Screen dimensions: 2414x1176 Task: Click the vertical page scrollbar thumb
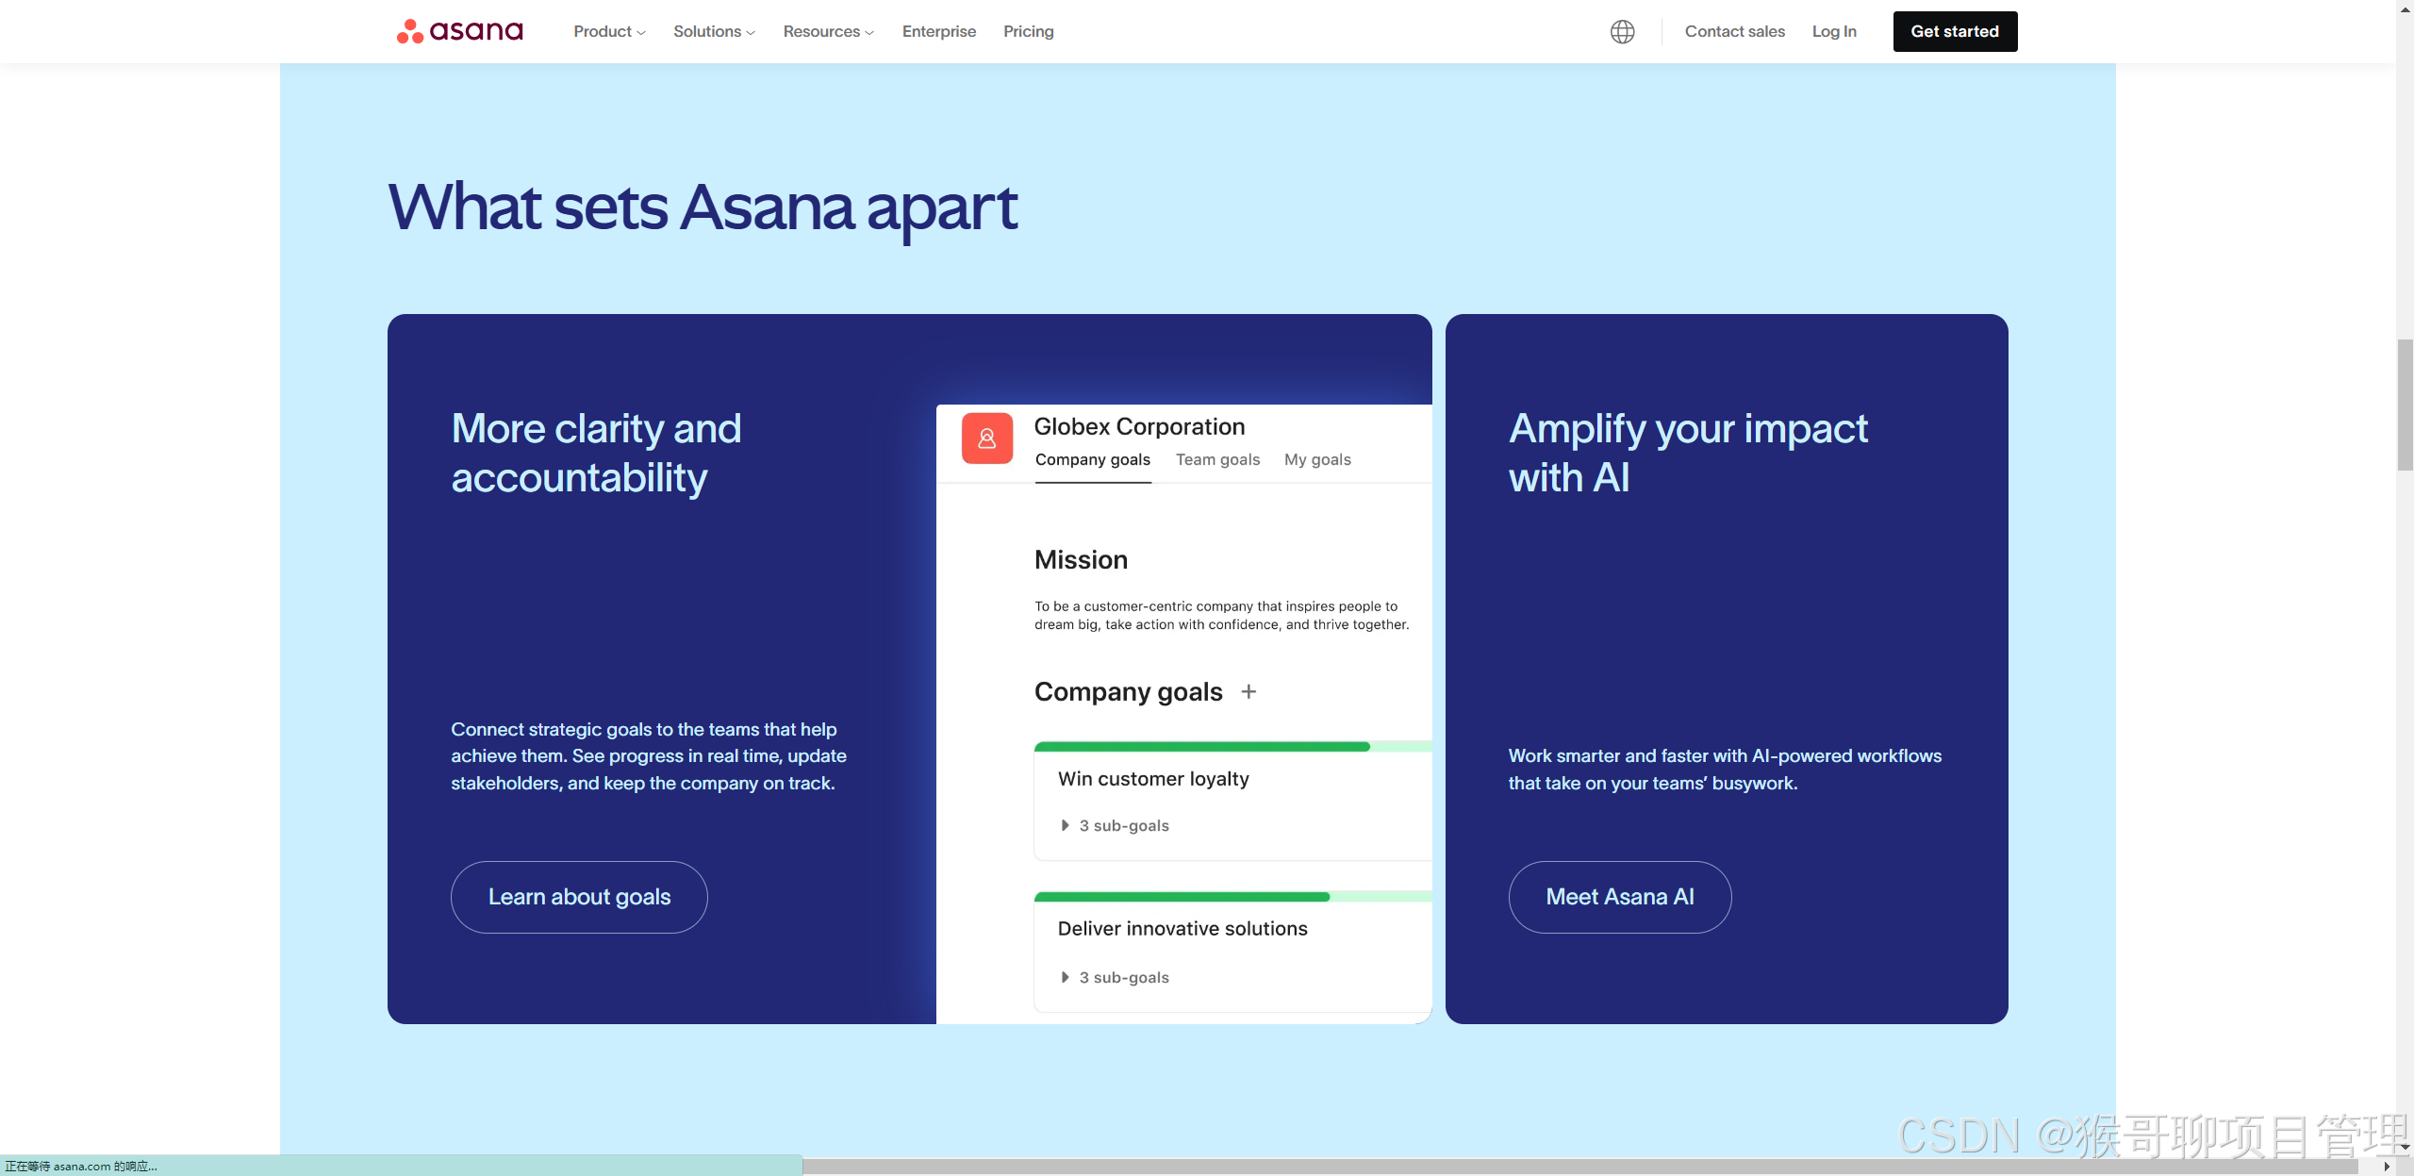[x=2405, y=406]
